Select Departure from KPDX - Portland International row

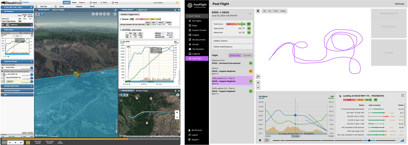coord(232,62)
